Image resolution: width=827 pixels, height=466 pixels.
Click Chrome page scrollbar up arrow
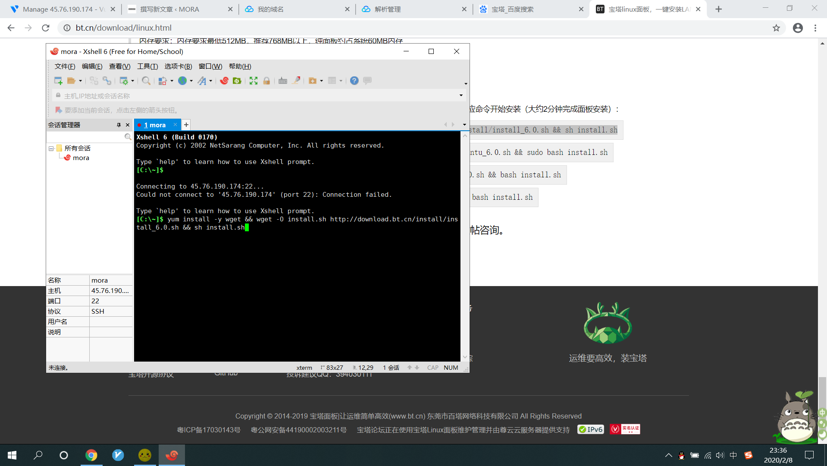823,43
